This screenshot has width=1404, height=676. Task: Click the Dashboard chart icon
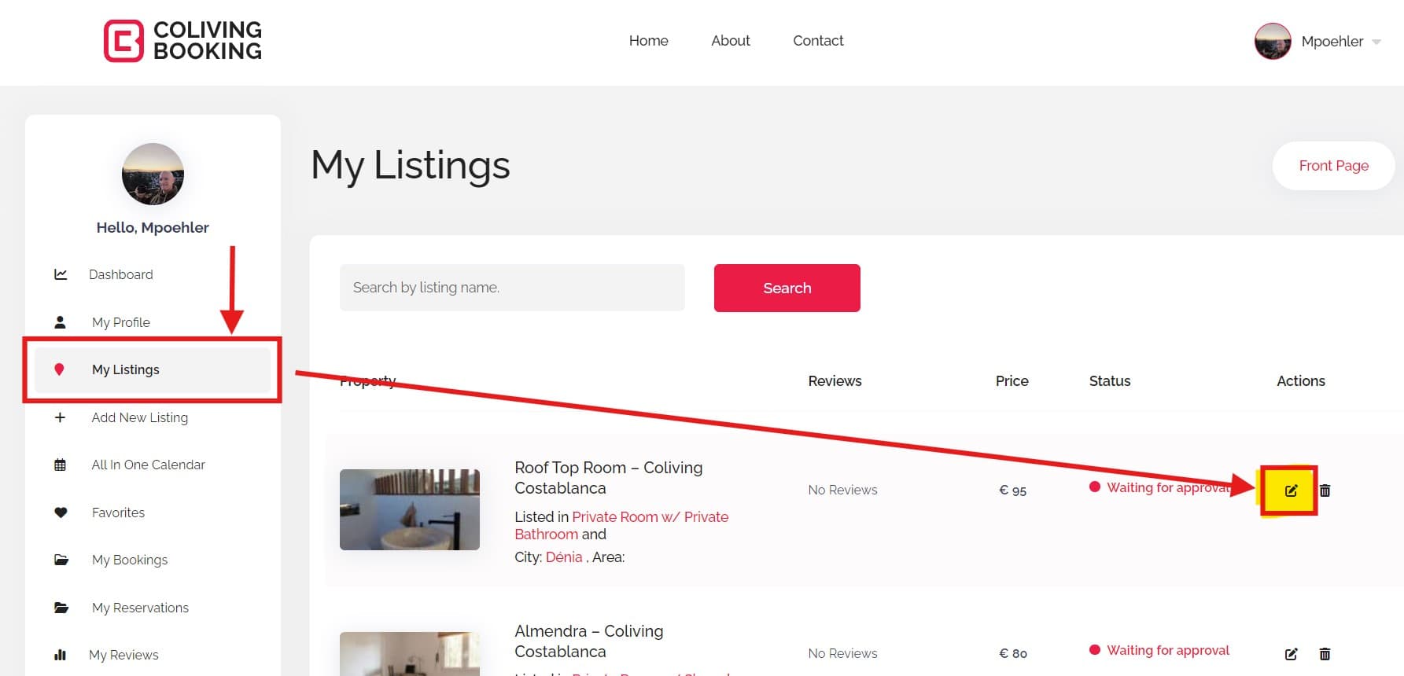pyautogui.click(x=61, y=274)
